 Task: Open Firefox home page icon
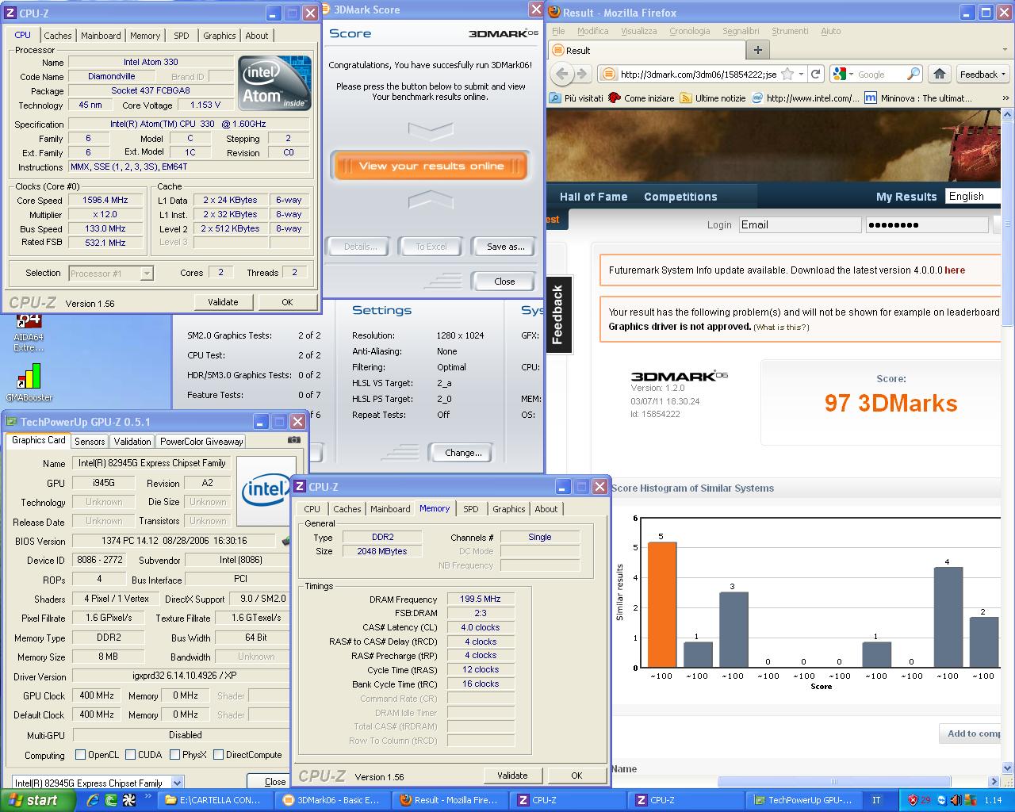point(940,74)
